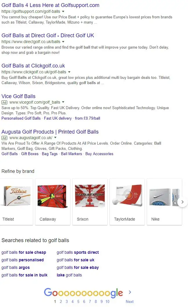Open the Gift Boxes sitelink
188x307 pixels.
30,154
